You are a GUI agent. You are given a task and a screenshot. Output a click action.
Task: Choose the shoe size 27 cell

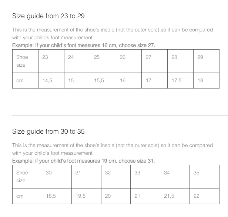[154, 61]
